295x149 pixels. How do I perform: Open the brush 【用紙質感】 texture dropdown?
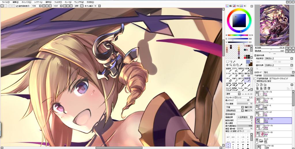pos(235,111)
